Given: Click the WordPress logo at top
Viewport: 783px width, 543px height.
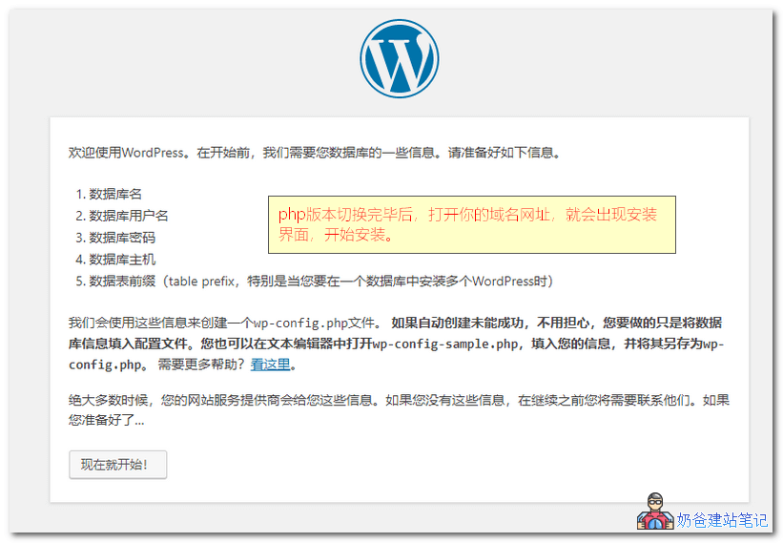Looking at the screenshot, I should [x=399, y=58].
